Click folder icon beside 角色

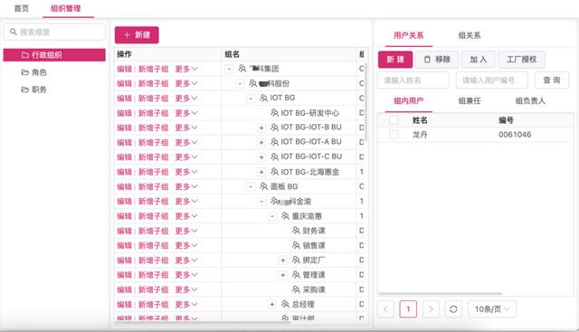[25, 72]
